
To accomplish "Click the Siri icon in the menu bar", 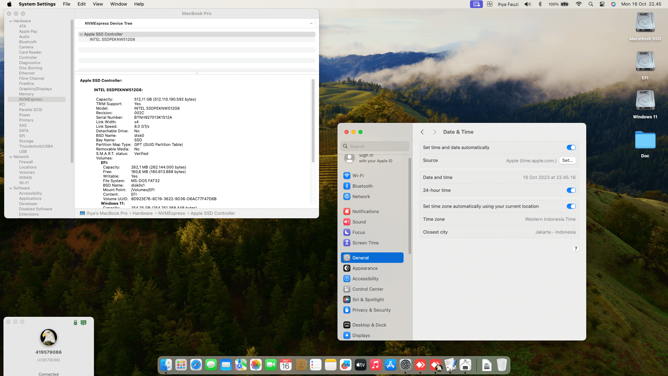I will coord(613,4).
